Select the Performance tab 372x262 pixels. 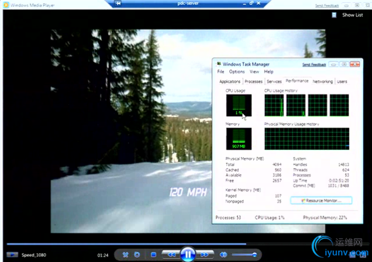click(x=297, y=81)
